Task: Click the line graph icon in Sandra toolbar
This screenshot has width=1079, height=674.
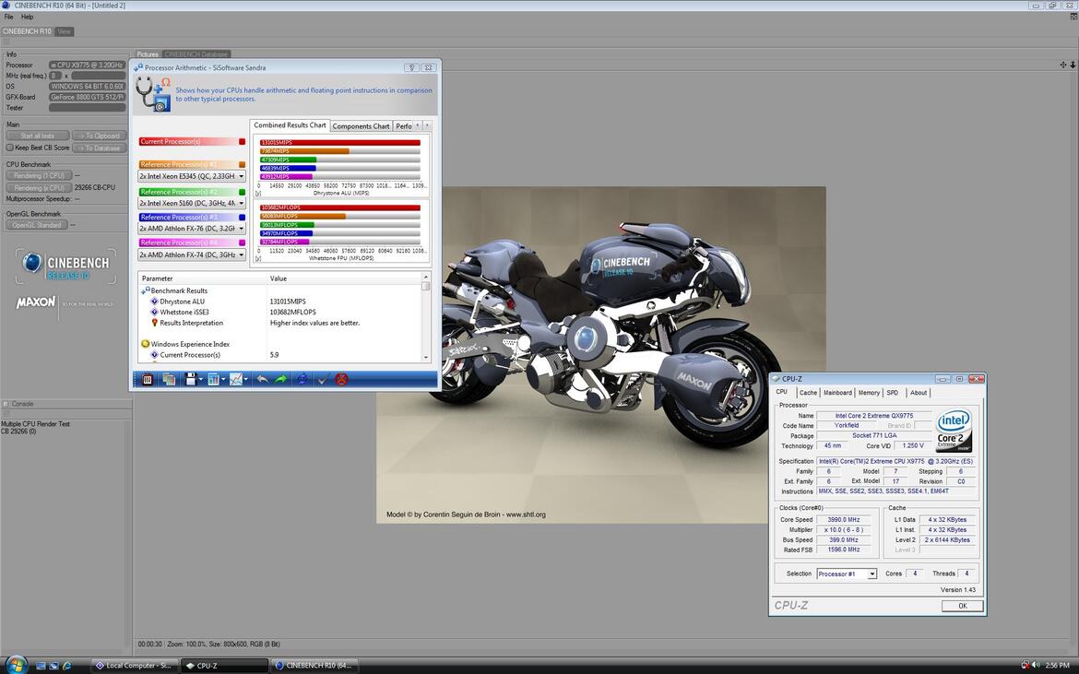Action: pyautogui.click(x=236, y=379)
